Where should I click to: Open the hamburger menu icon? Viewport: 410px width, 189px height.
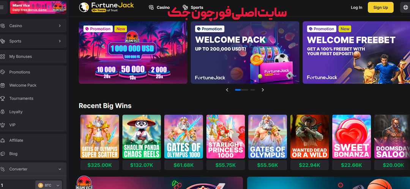point(2,7)
